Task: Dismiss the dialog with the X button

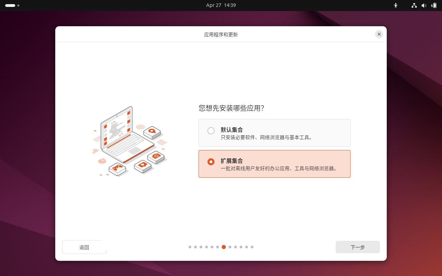Action: (x=379, y=34)
